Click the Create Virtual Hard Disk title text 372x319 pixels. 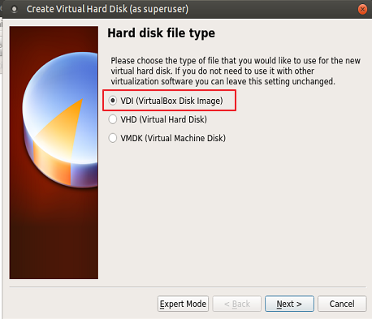pos(107,9)
